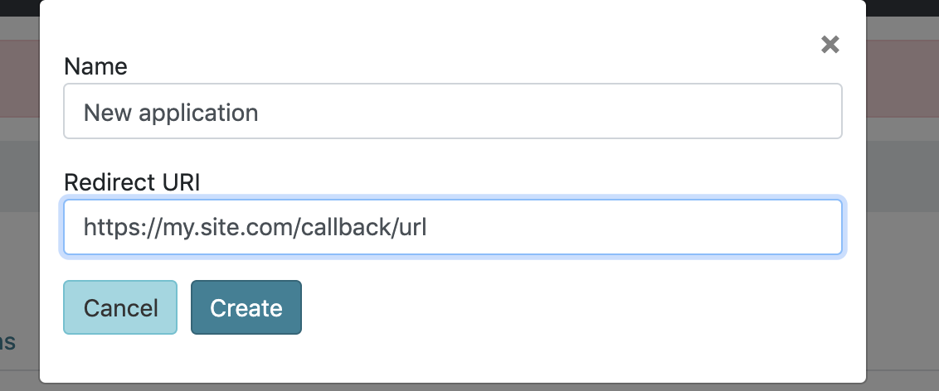The height and width of the screenshot is (391, 939).
Task: Click the callback URL placeholder text
Action: pos(255,226)
